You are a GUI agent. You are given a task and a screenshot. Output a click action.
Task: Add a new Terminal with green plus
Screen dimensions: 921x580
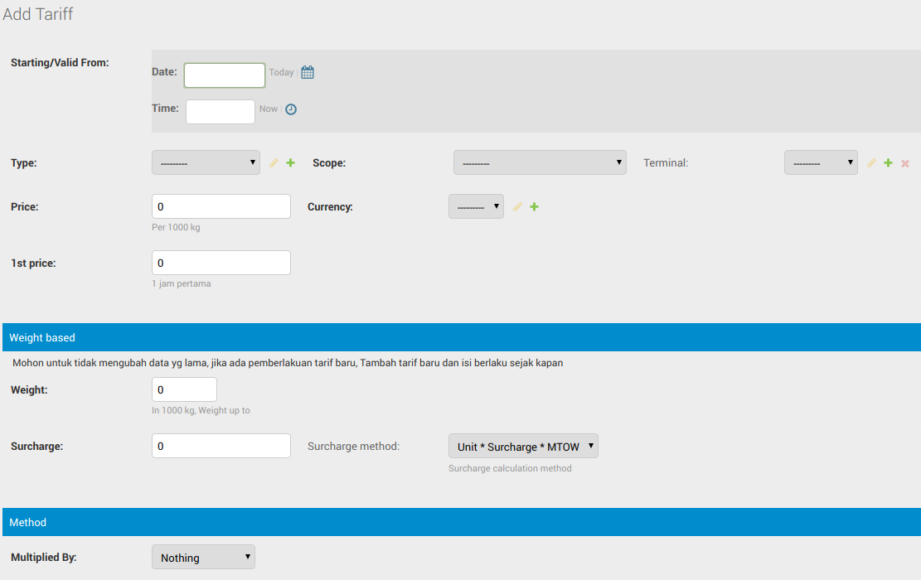pos(888,163)
